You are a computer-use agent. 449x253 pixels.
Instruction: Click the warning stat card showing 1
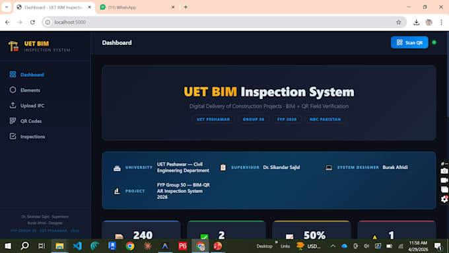tap(397, 230)
